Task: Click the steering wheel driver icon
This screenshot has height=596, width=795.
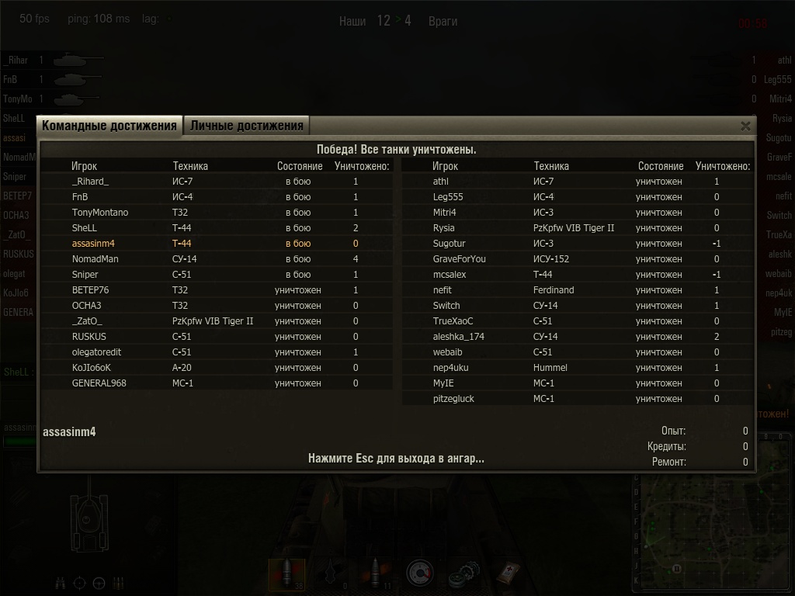Action: (99, 584)
